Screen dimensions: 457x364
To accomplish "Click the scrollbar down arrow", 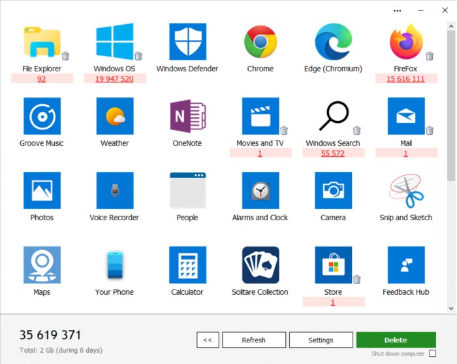I will [x=451, y=308].
